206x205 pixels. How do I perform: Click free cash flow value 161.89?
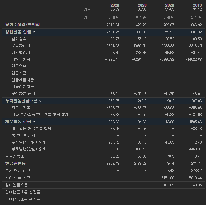point(169,185)
